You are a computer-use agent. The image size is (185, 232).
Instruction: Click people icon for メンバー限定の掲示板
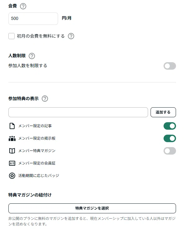click(12, 138)
